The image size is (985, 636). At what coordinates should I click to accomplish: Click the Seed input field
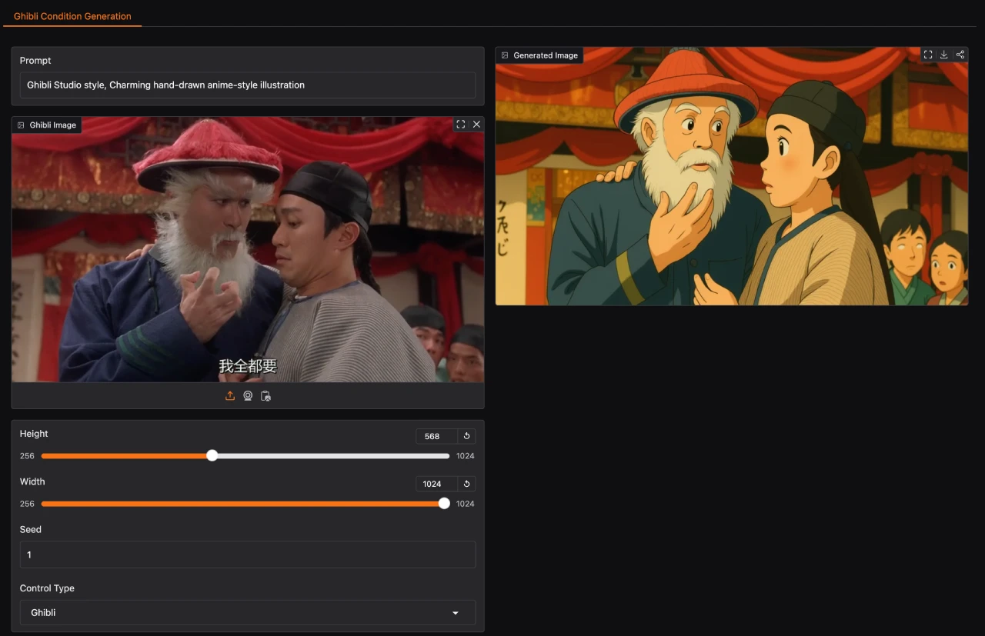(x=247, y=554)
